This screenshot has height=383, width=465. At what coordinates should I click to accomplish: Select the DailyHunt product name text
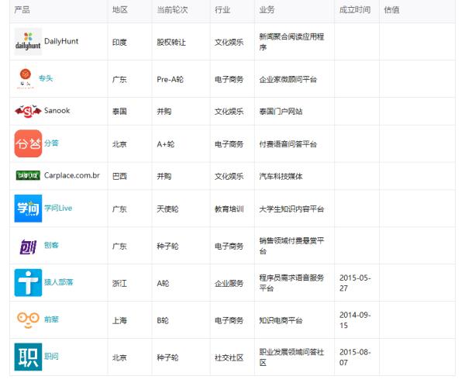pyautogui.click(x=61, y=41)
